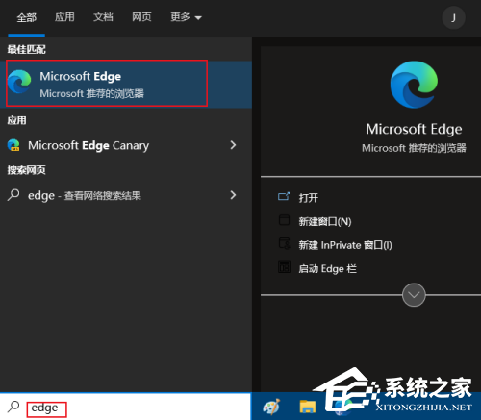Click the InPrivate window icon

coord(284,243)
